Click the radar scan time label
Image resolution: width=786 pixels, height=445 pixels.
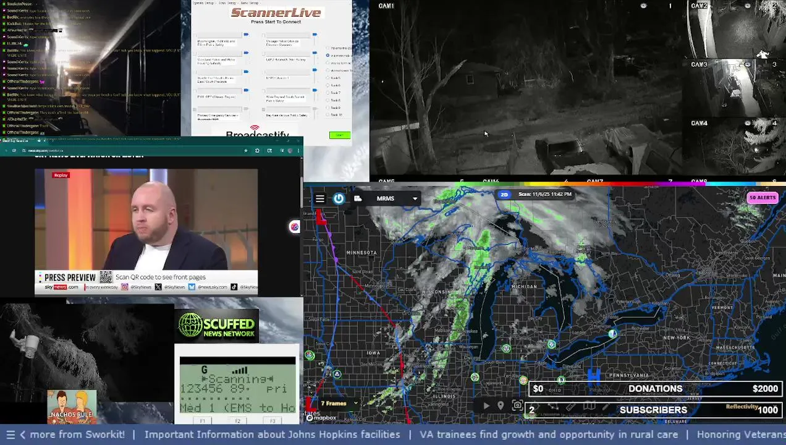point(545,194)
